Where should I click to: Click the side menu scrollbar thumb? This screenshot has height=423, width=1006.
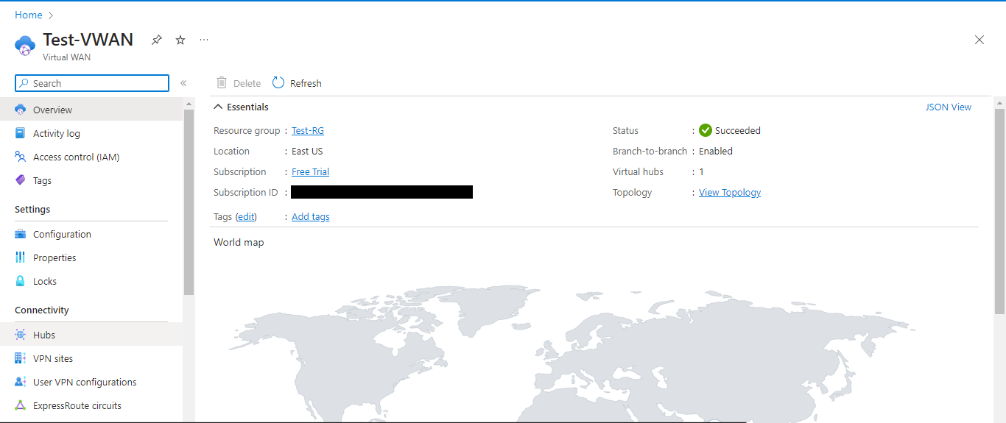189,202
